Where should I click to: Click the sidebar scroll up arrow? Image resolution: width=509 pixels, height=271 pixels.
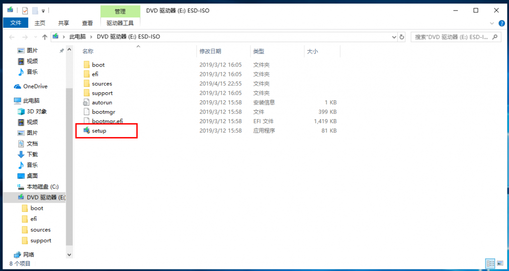point(69,50)
